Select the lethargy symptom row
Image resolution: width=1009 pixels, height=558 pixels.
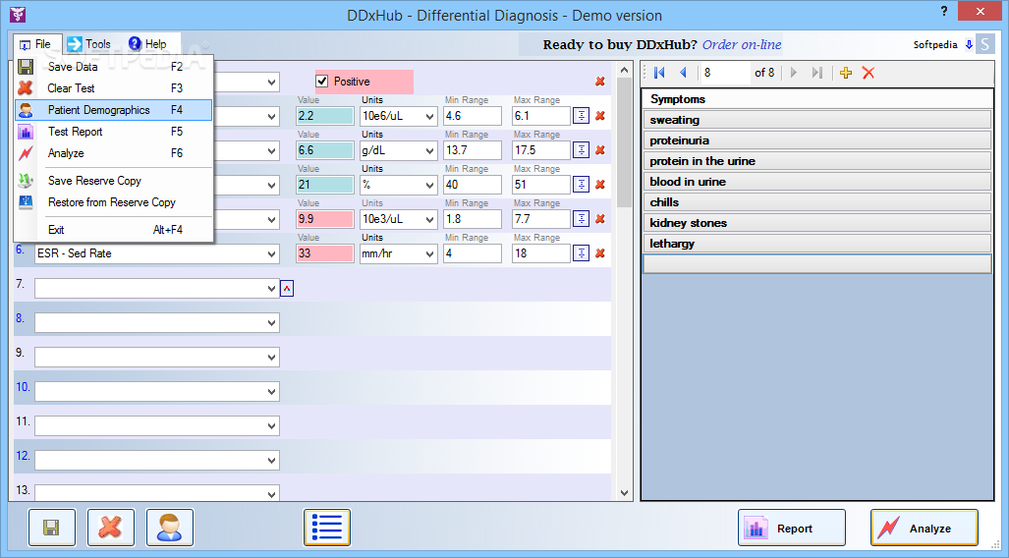pyautogui.click(x=817, y=244)
